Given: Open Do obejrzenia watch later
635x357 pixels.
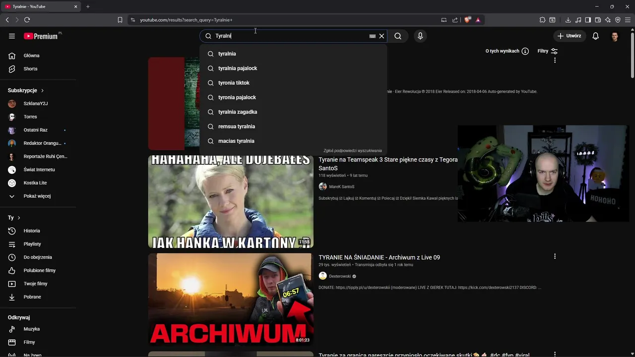Looking at the screenshot, I should pos(38,257).
